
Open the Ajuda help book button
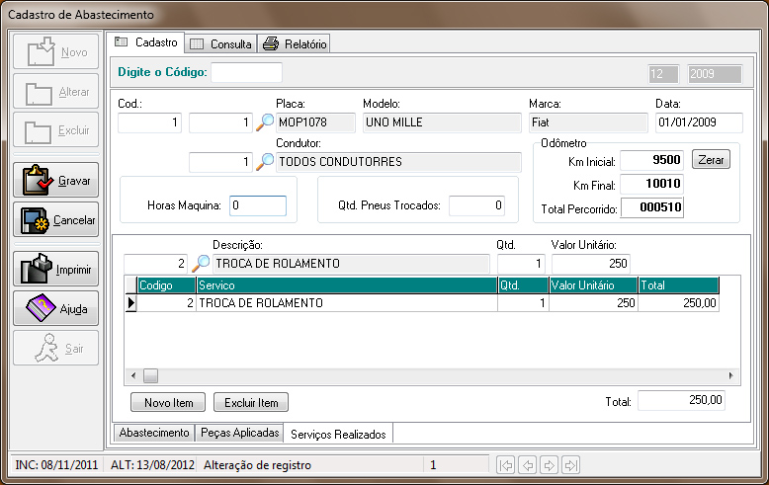click(x=55, y=308)
